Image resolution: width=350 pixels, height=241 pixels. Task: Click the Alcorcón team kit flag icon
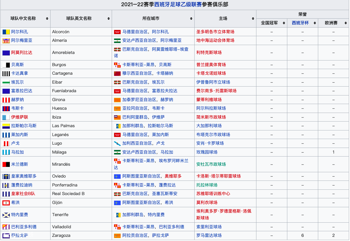tap(6, 32)
